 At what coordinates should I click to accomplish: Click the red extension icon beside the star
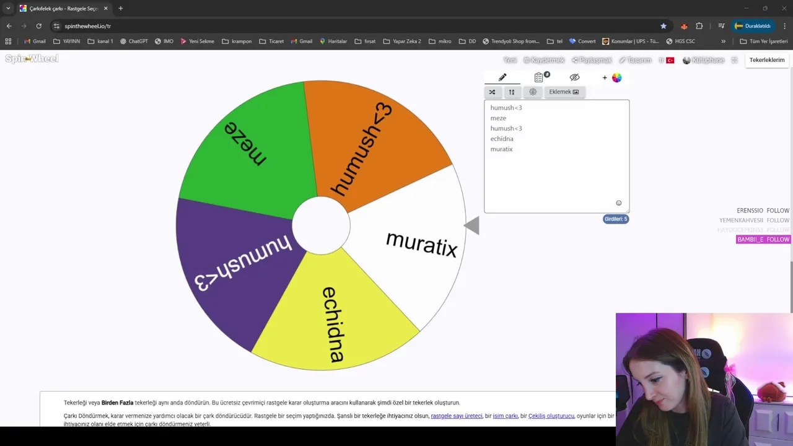pos(684,26)
